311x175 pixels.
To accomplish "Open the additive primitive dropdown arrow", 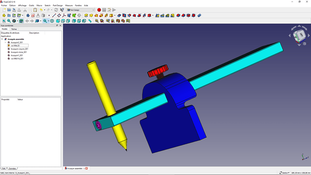I will point(115,16).
